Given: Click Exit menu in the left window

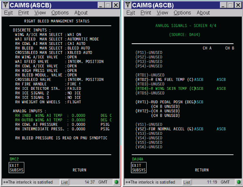Looking at the screenshot, I should (x=9, y=13).
